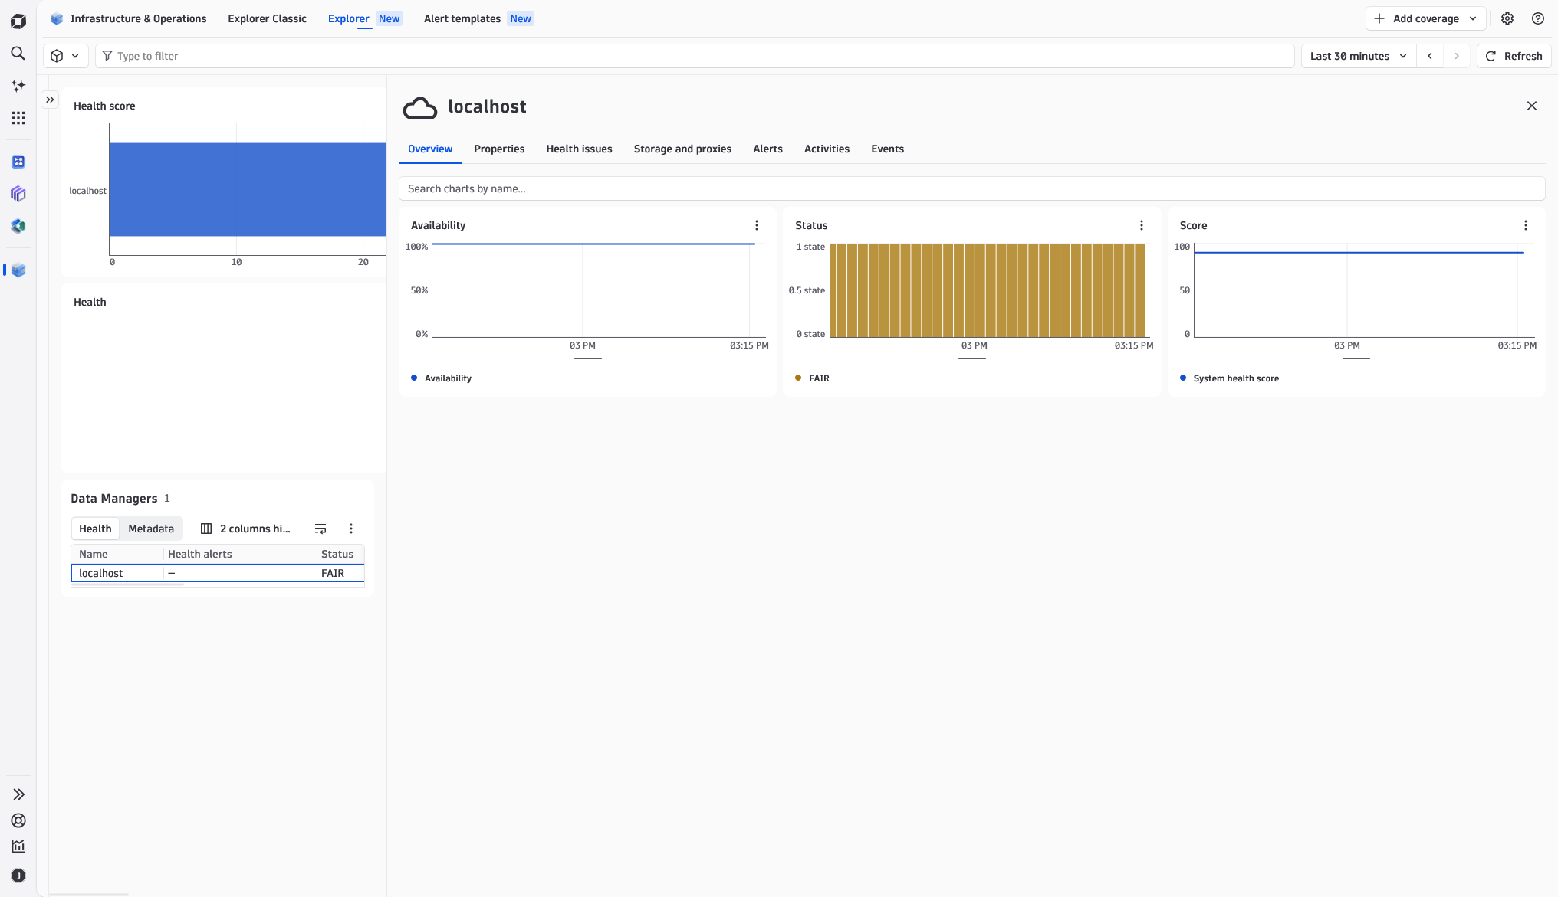Open the Data Managers table more options menu
1558x897 pixels.
[351, 529]
